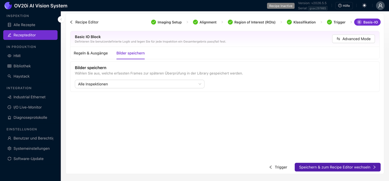Click Speichern & zum Recipe Editor wechseln
The image size is (389, 181).
pos(337,167)
